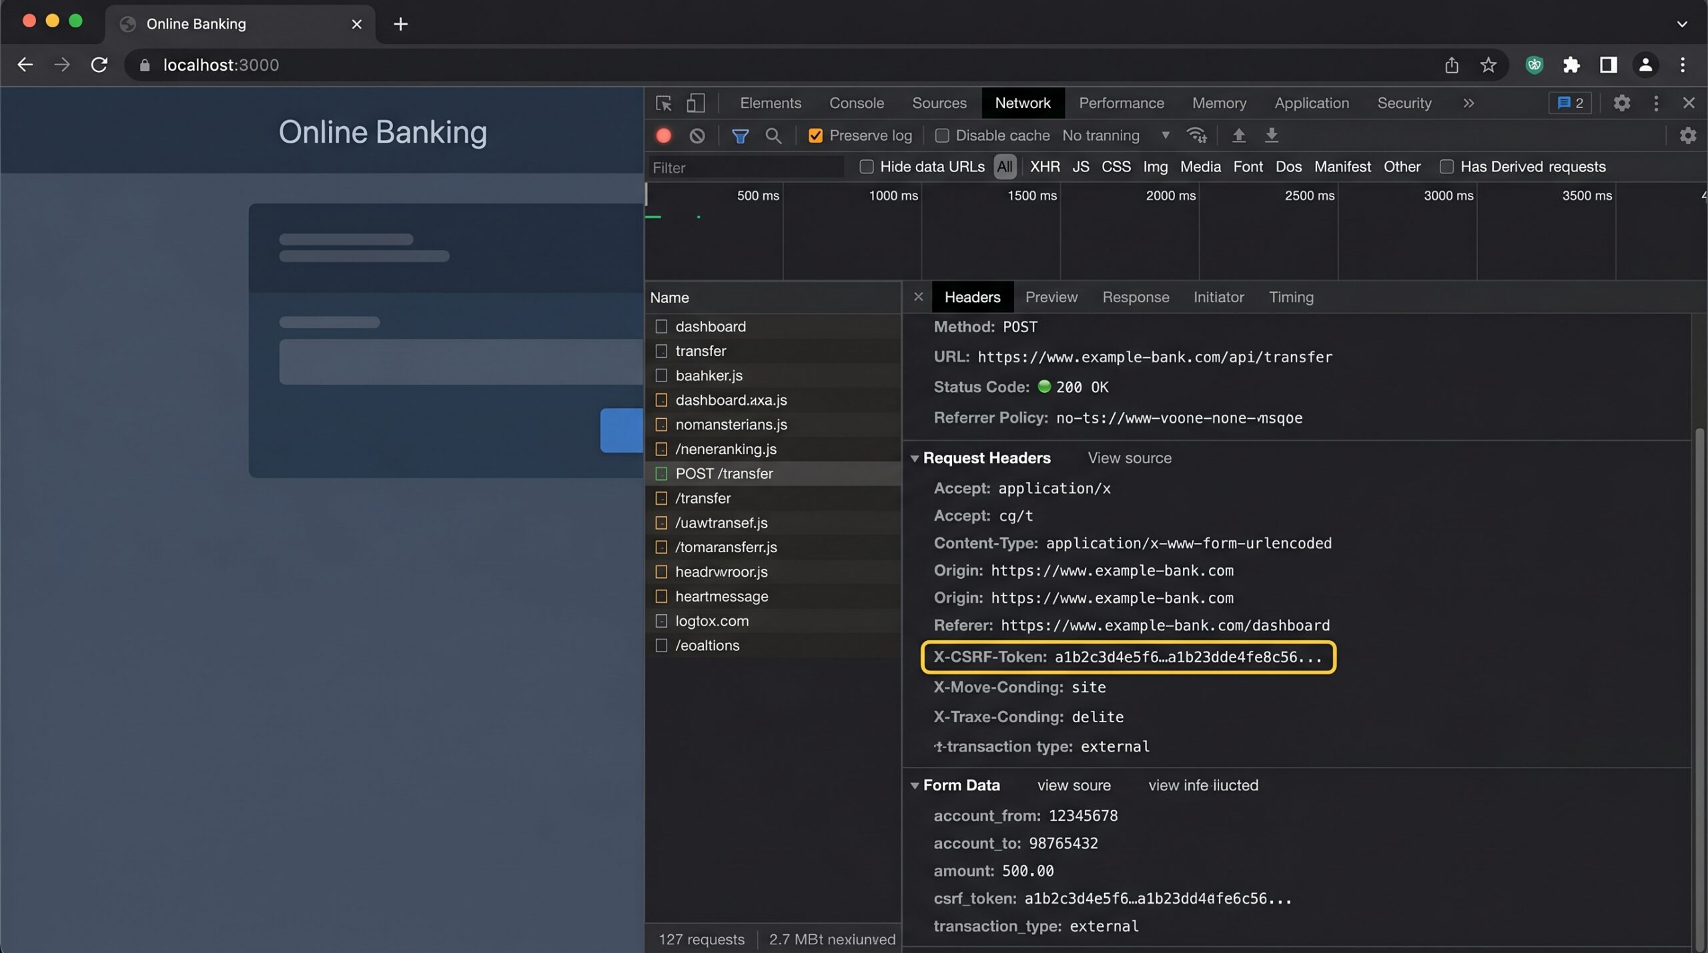Select the POST /transfer request

(773, 473)
